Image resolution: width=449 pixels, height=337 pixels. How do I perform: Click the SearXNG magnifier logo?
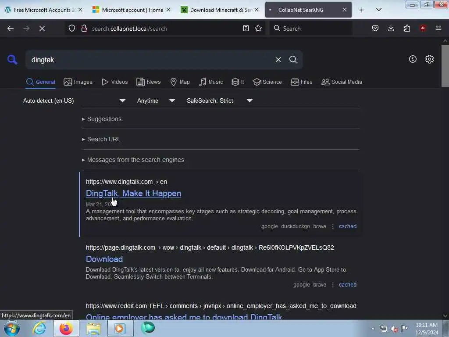[12, 60]
